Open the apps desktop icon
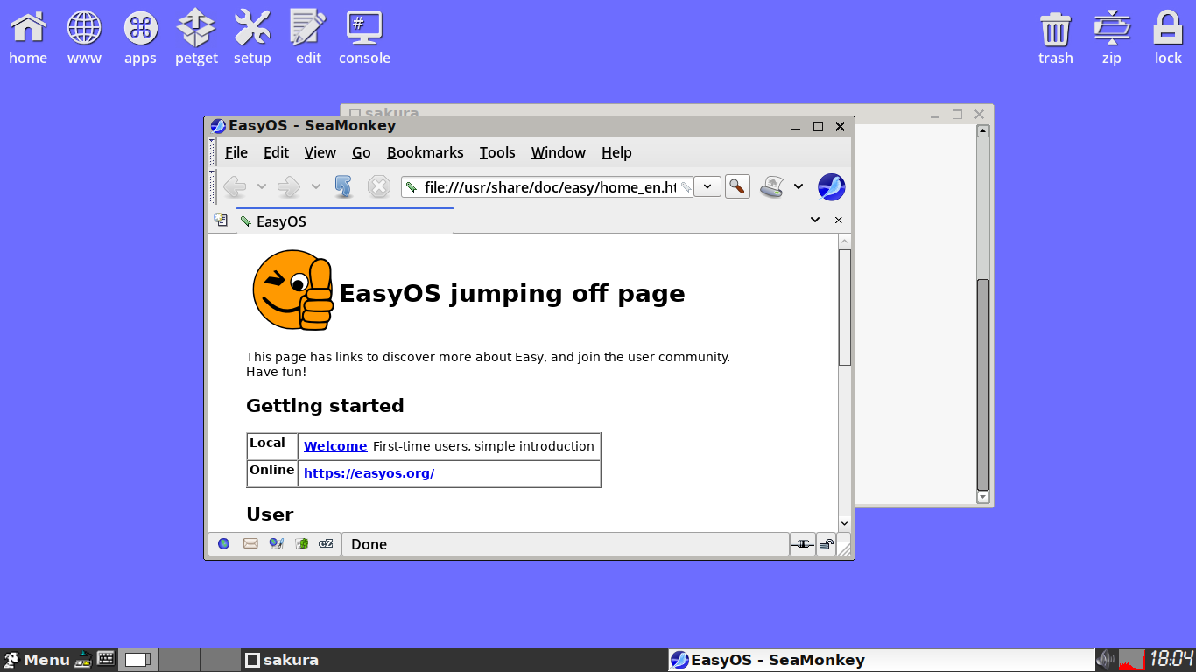This screenshot has width=1196, height=672. [140, 38]
